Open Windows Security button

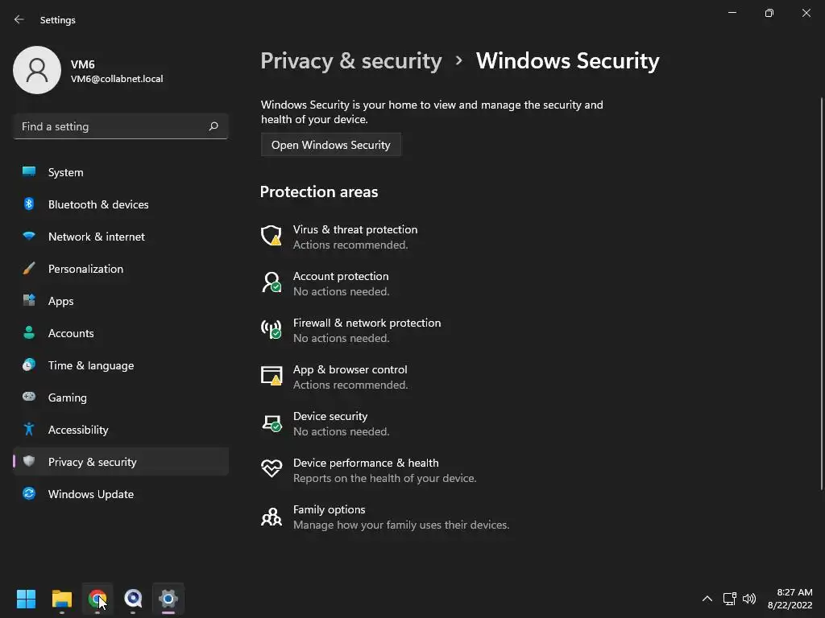tap(330, 145)
